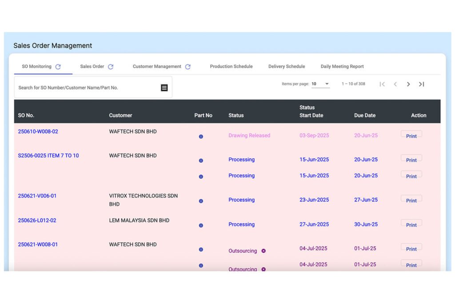Refresh the SO Monitoring tab data
The image size is (455, 303).
58,67
